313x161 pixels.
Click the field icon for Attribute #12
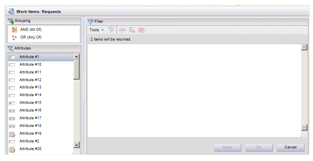12,80
